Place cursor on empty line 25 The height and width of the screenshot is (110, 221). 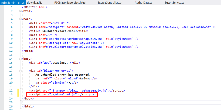click(121, 103)
